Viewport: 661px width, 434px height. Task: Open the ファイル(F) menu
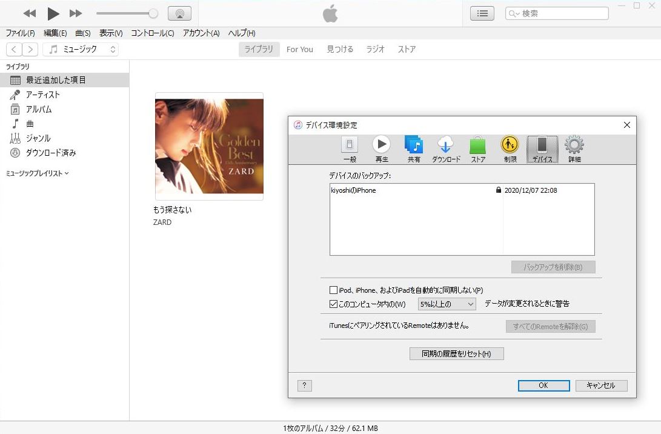coord(20,33)
